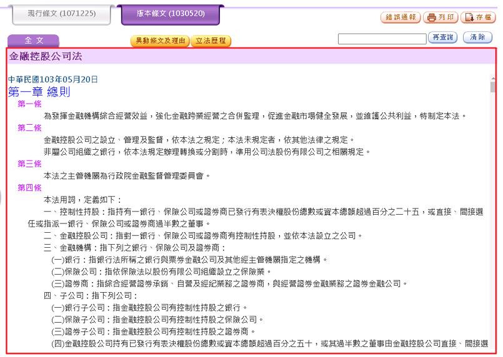
Task: Click the 中華民國103年05月20日 date text
Action: (53, 79)
